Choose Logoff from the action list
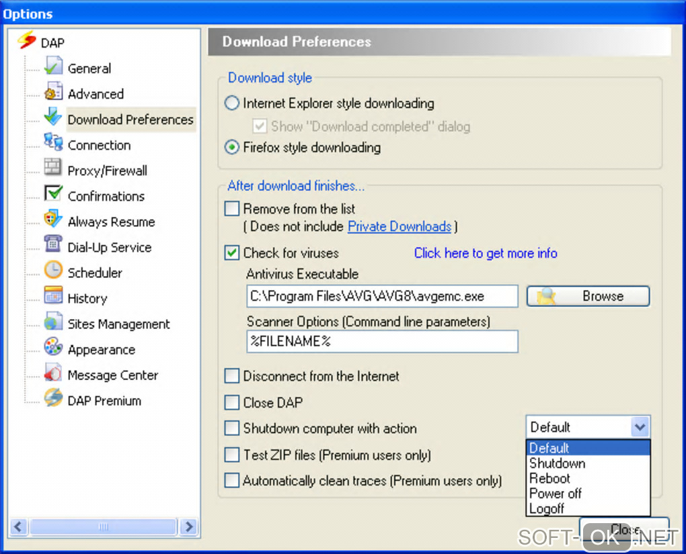This screenshot has height=554, width=686. (x=588, y=508)
